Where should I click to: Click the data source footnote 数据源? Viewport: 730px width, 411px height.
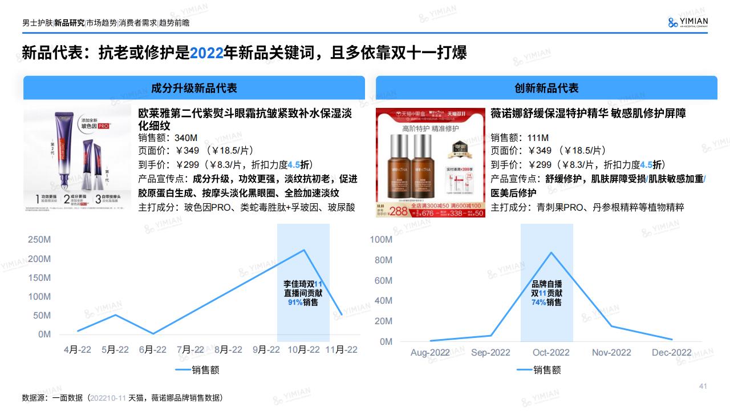[122, 397]
